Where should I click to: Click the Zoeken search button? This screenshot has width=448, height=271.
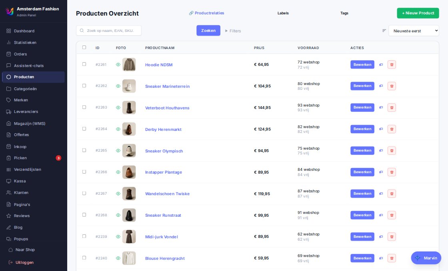(x=208, y=30)
